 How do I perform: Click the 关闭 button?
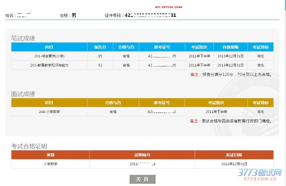[x=142, y=179]
